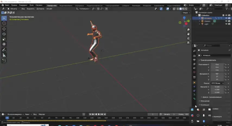
Task: Open the Window menu
Action: coord(31,5)
